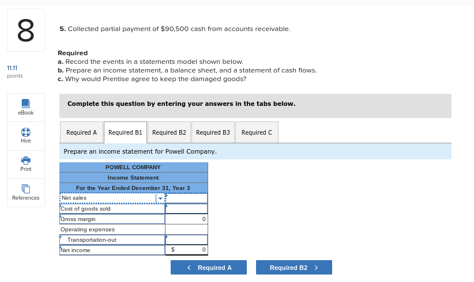Viewport: 474px width, 282px height.
Task: Click the 'Why would Prentise agree' requirement line
Action: (x=152, y=79)
